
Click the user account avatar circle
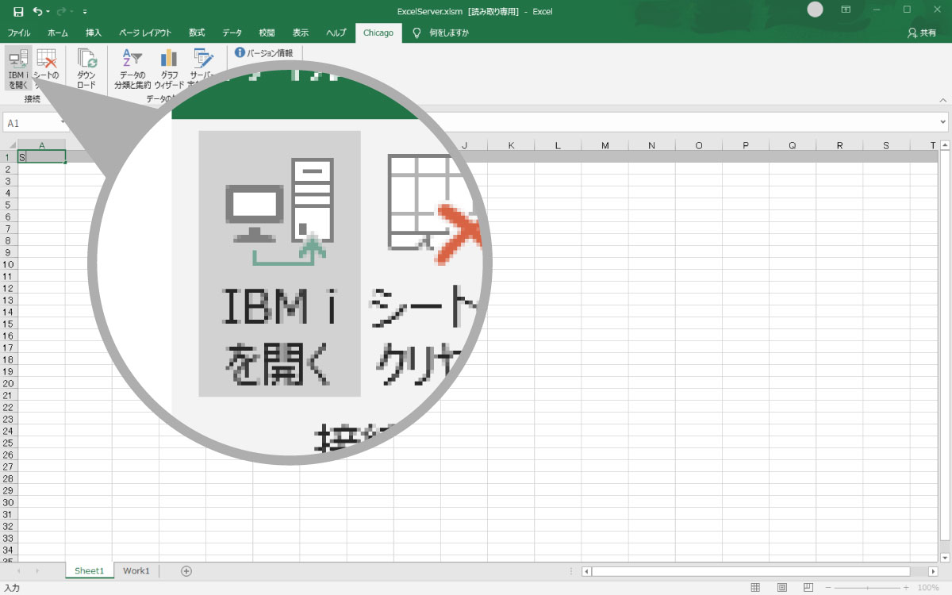tap(816, 10)
